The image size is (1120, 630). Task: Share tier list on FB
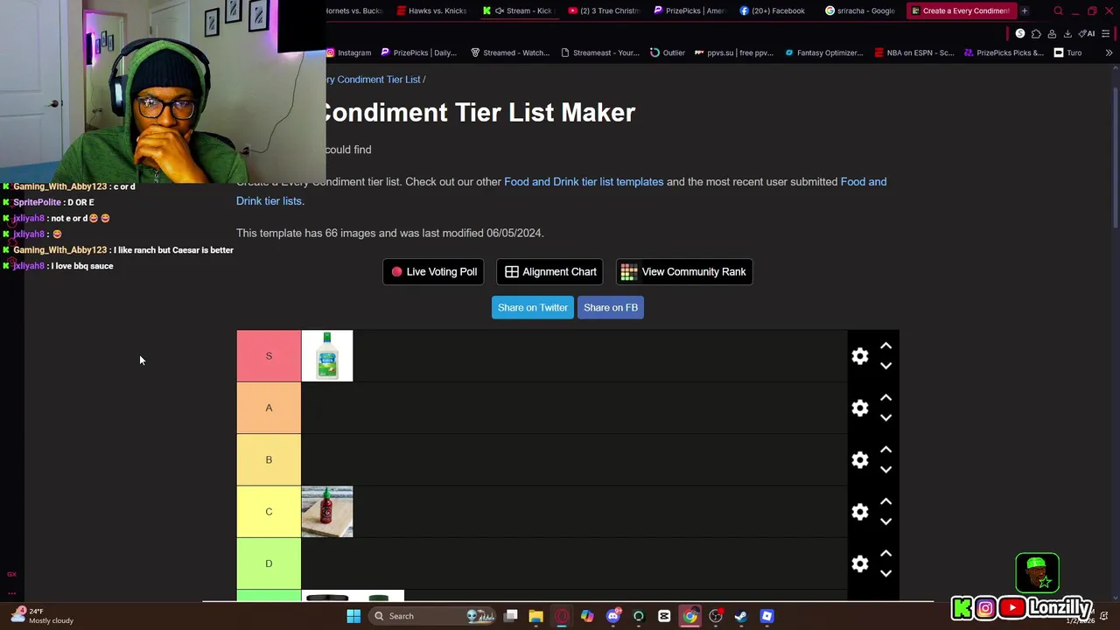click(x=611, y=307)
